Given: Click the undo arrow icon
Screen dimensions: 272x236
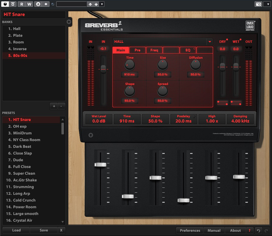Looking at the screenshot, I should [x=258, y=231].
